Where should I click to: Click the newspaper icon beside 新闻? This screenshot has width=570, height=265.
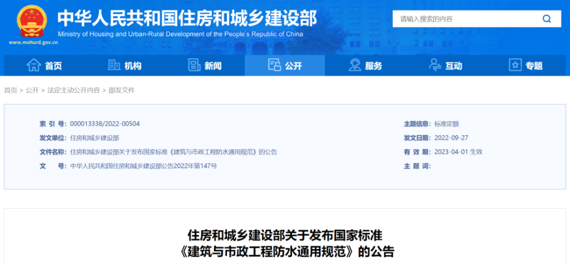tap(194, 66)
